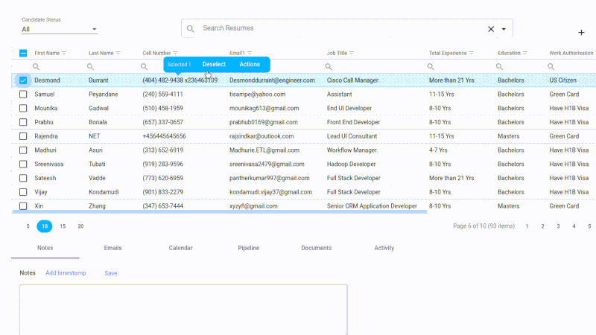Click the Deselect button
Screen dimensions: 596x335
pyautogui.click(x=214, y=65)
